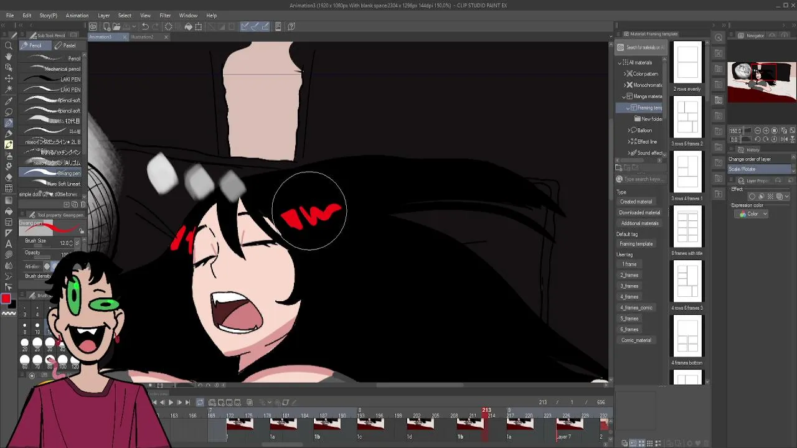The width and height of the screenshot is (797, 448).
Task: Click the Undo arrow in the command bar
Action: coord(145,26)
